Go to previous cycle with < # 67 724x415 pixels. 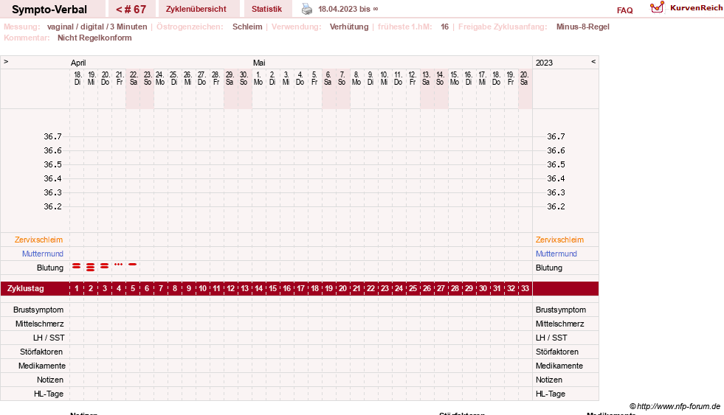click(x=131, y=10)
